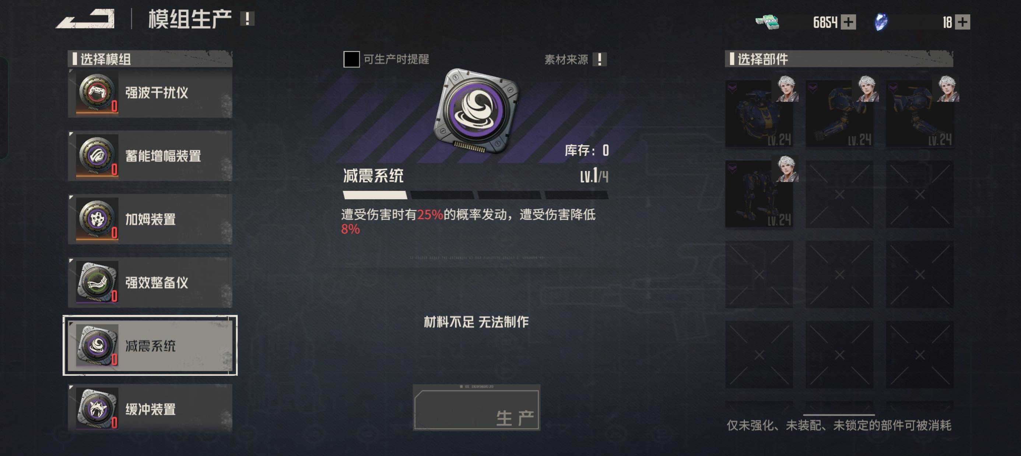The width and height of the screenshot is (1021, 456).
Task: Select the 加姆装置 module
Action: pyautogui.click(x=150, y=219)
